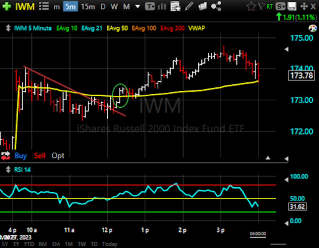Expand the IWM 5 Minute plot arrows
Screen dimensions: 319x248
click(x=8, y=28)
